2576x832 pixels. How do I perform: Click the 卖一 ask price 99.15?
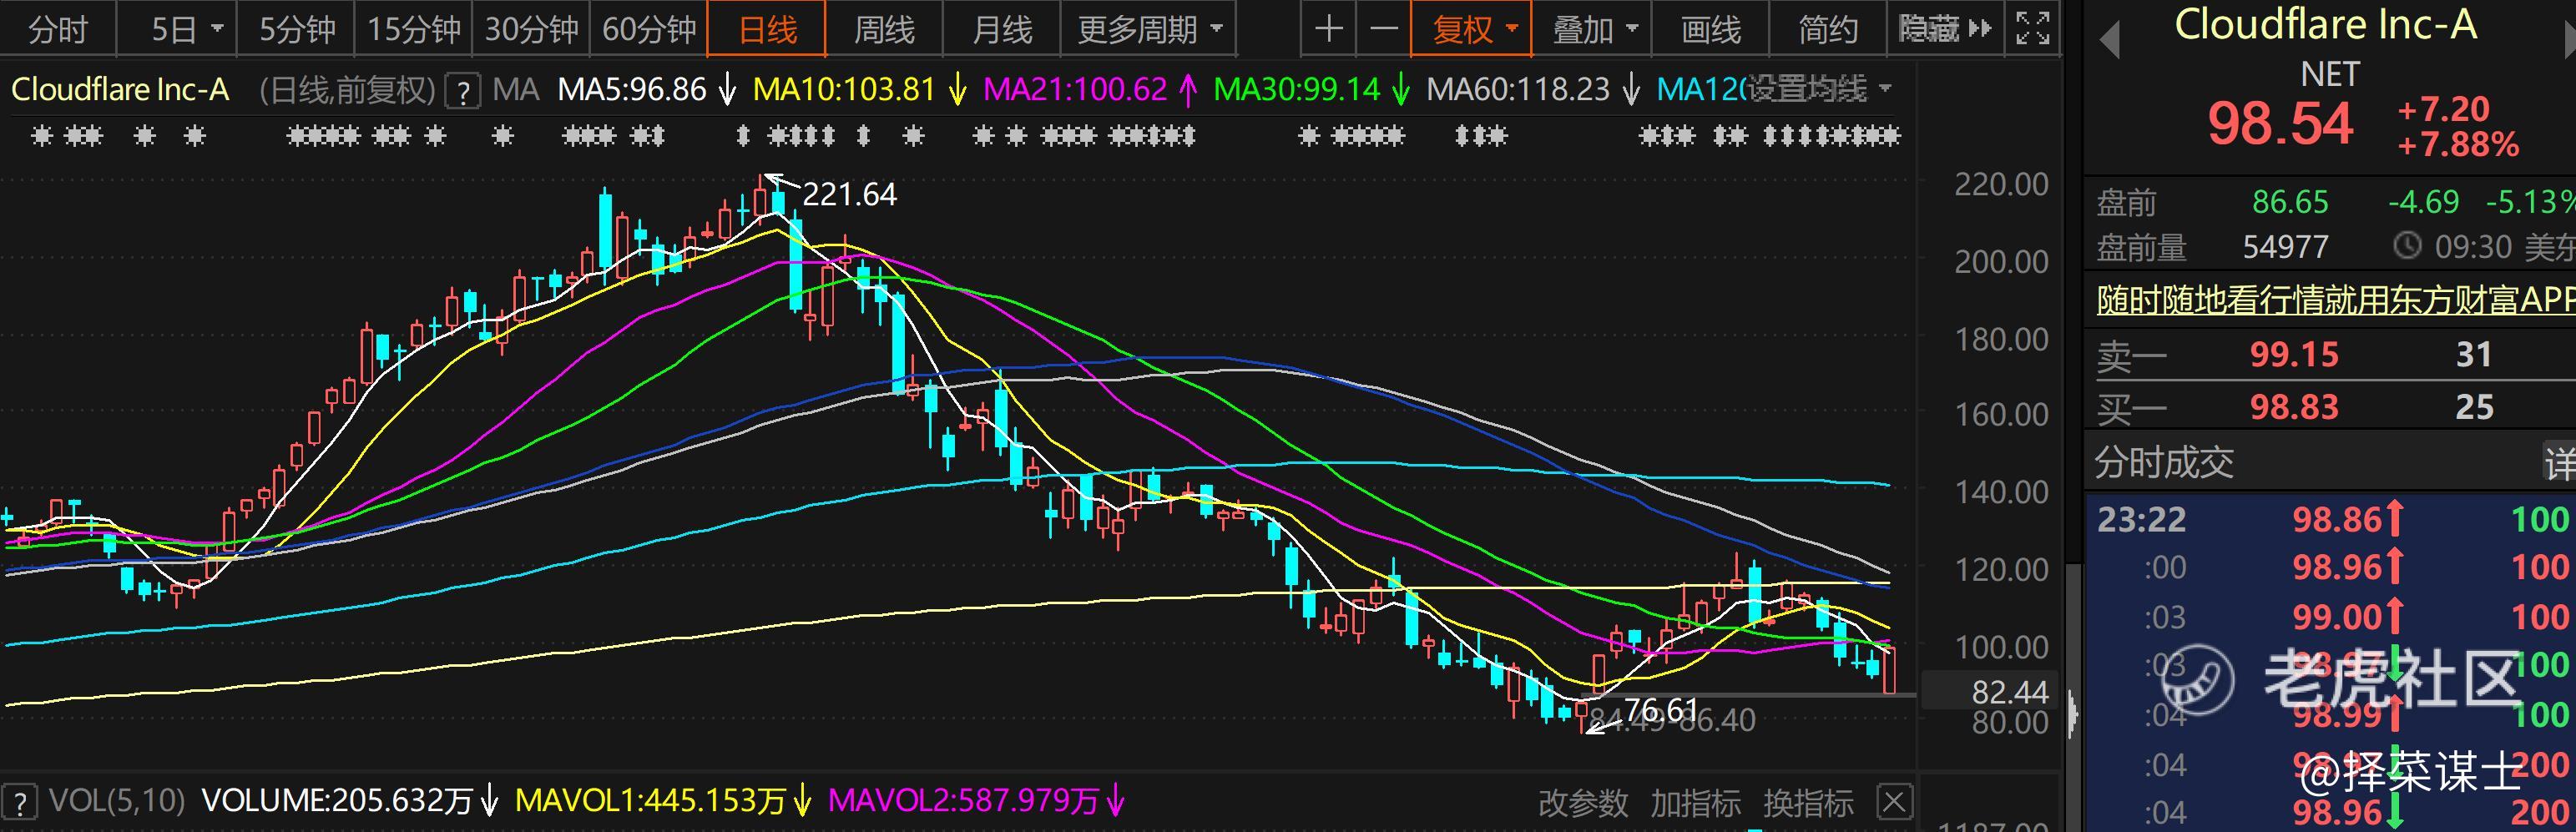[x=2294, y=354]
